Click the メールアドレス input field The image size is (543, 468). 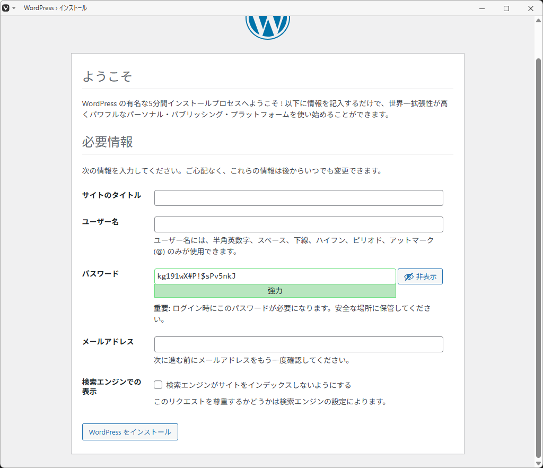click(299, 344)
